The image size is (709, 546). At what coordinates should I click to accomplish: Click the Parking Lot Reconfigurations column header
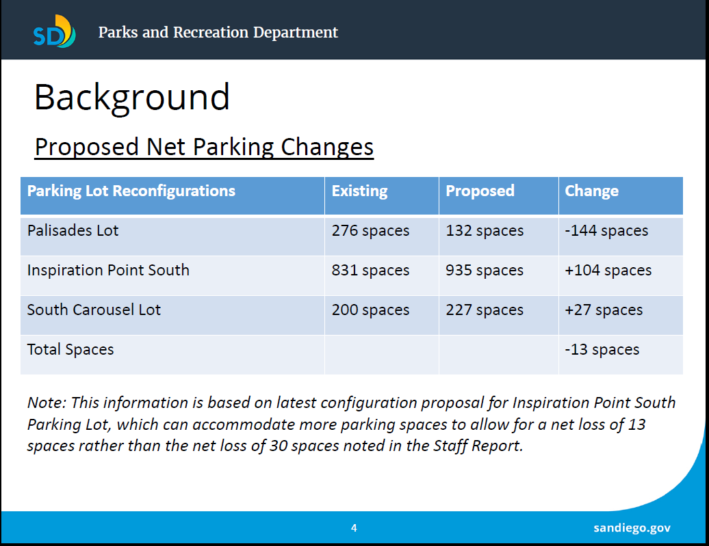click(x=172, y=195)
